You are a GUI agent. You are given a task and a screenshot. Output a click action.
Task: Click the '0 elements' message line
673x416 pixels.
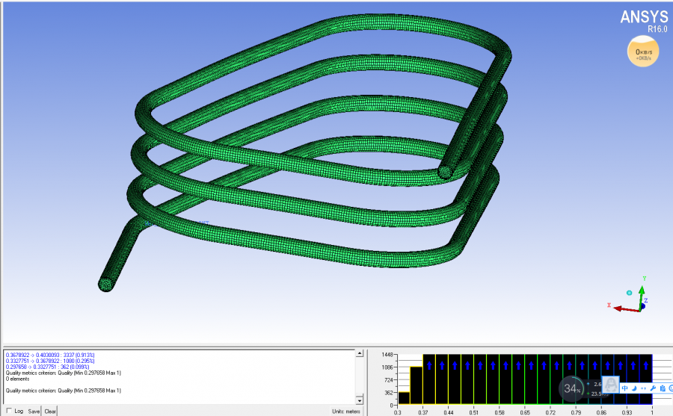coord(18,379)
